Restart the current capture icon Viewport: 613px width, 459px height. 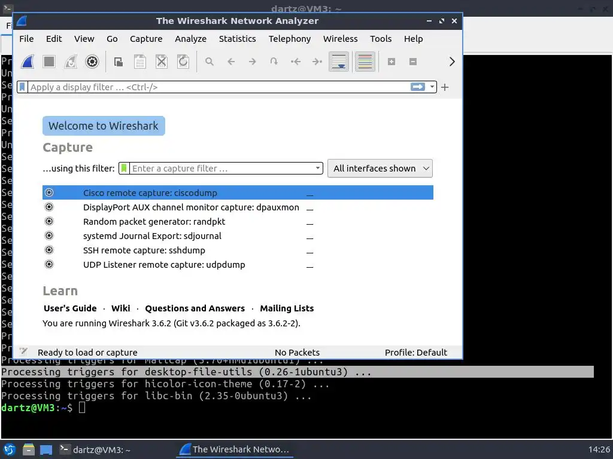point(71,62)
